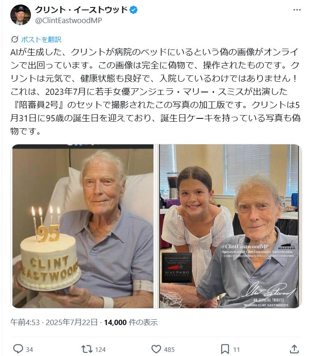Click the share upload icon

point(294,349)
